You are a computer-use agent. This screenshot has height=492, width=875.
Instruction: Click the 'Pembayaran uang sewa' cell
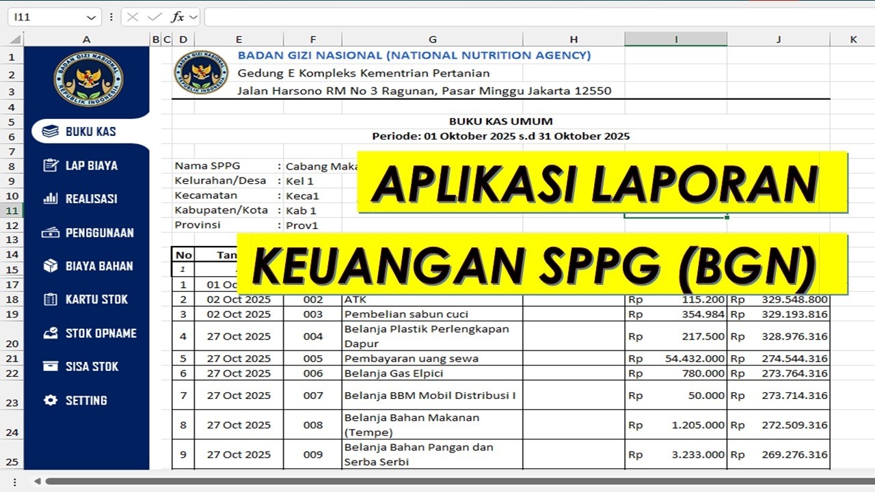(432, 358)
